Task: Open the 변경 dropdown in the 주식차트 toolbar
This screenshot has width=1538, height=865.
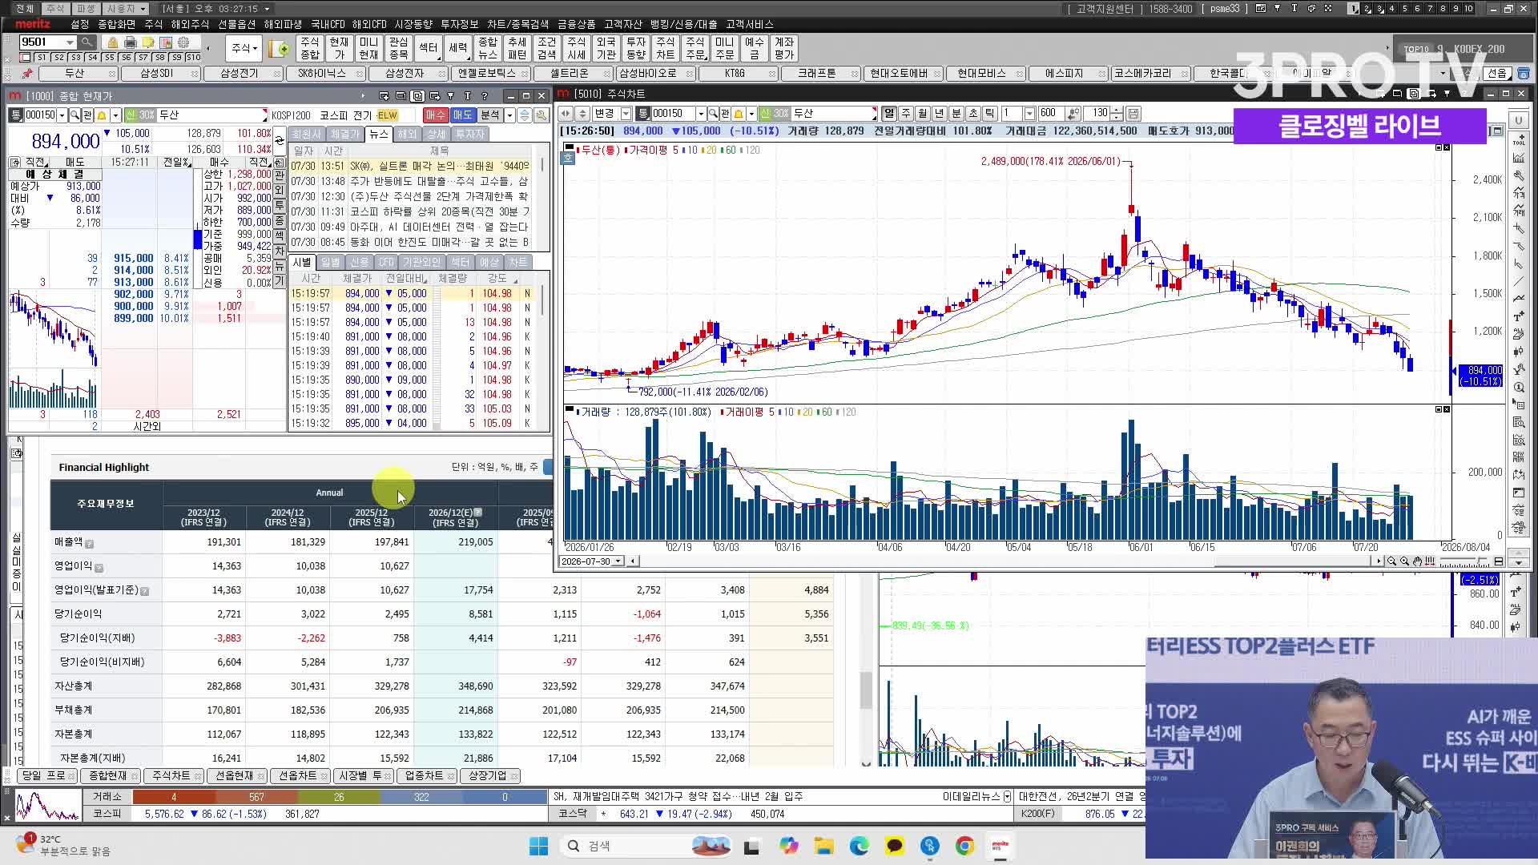Action: [625, 114]
